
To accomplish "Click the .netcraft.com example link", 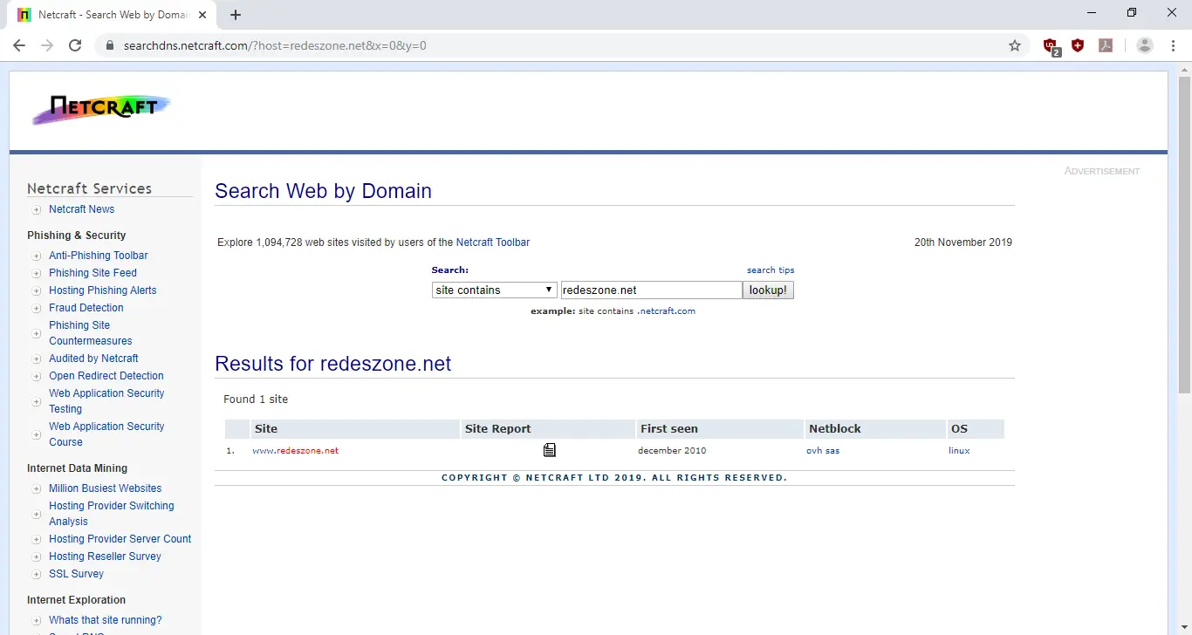I will tap(666, 311).
